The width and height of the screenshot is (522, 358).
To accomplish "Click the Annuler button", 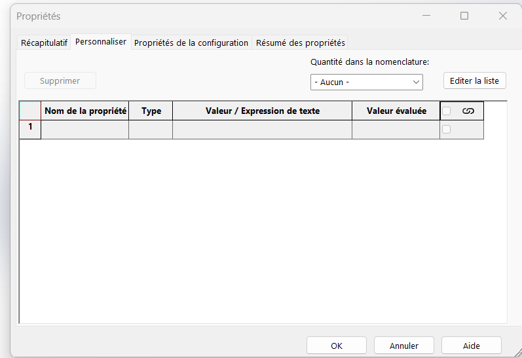I will pyautogui.click(x=403, y=346).
